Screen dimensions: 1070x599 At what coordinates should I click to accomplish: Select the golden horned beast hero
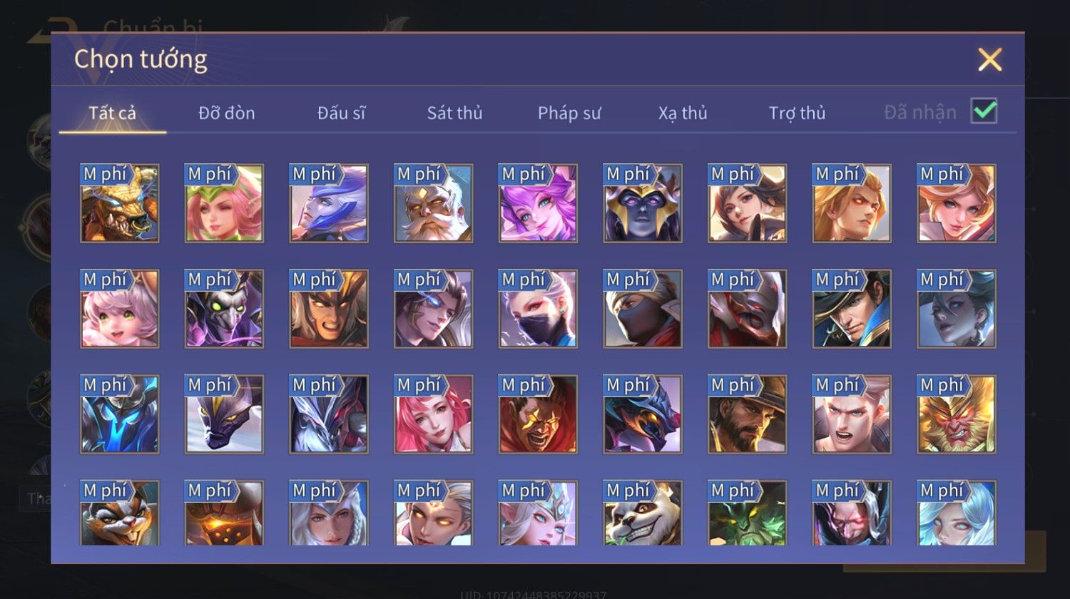(119, 203)
